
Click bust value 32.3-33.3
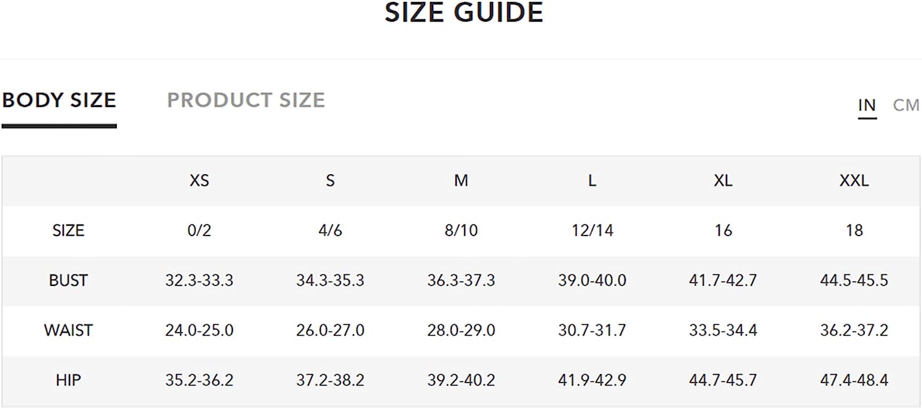pyautogui.click(x=199, y=280)
